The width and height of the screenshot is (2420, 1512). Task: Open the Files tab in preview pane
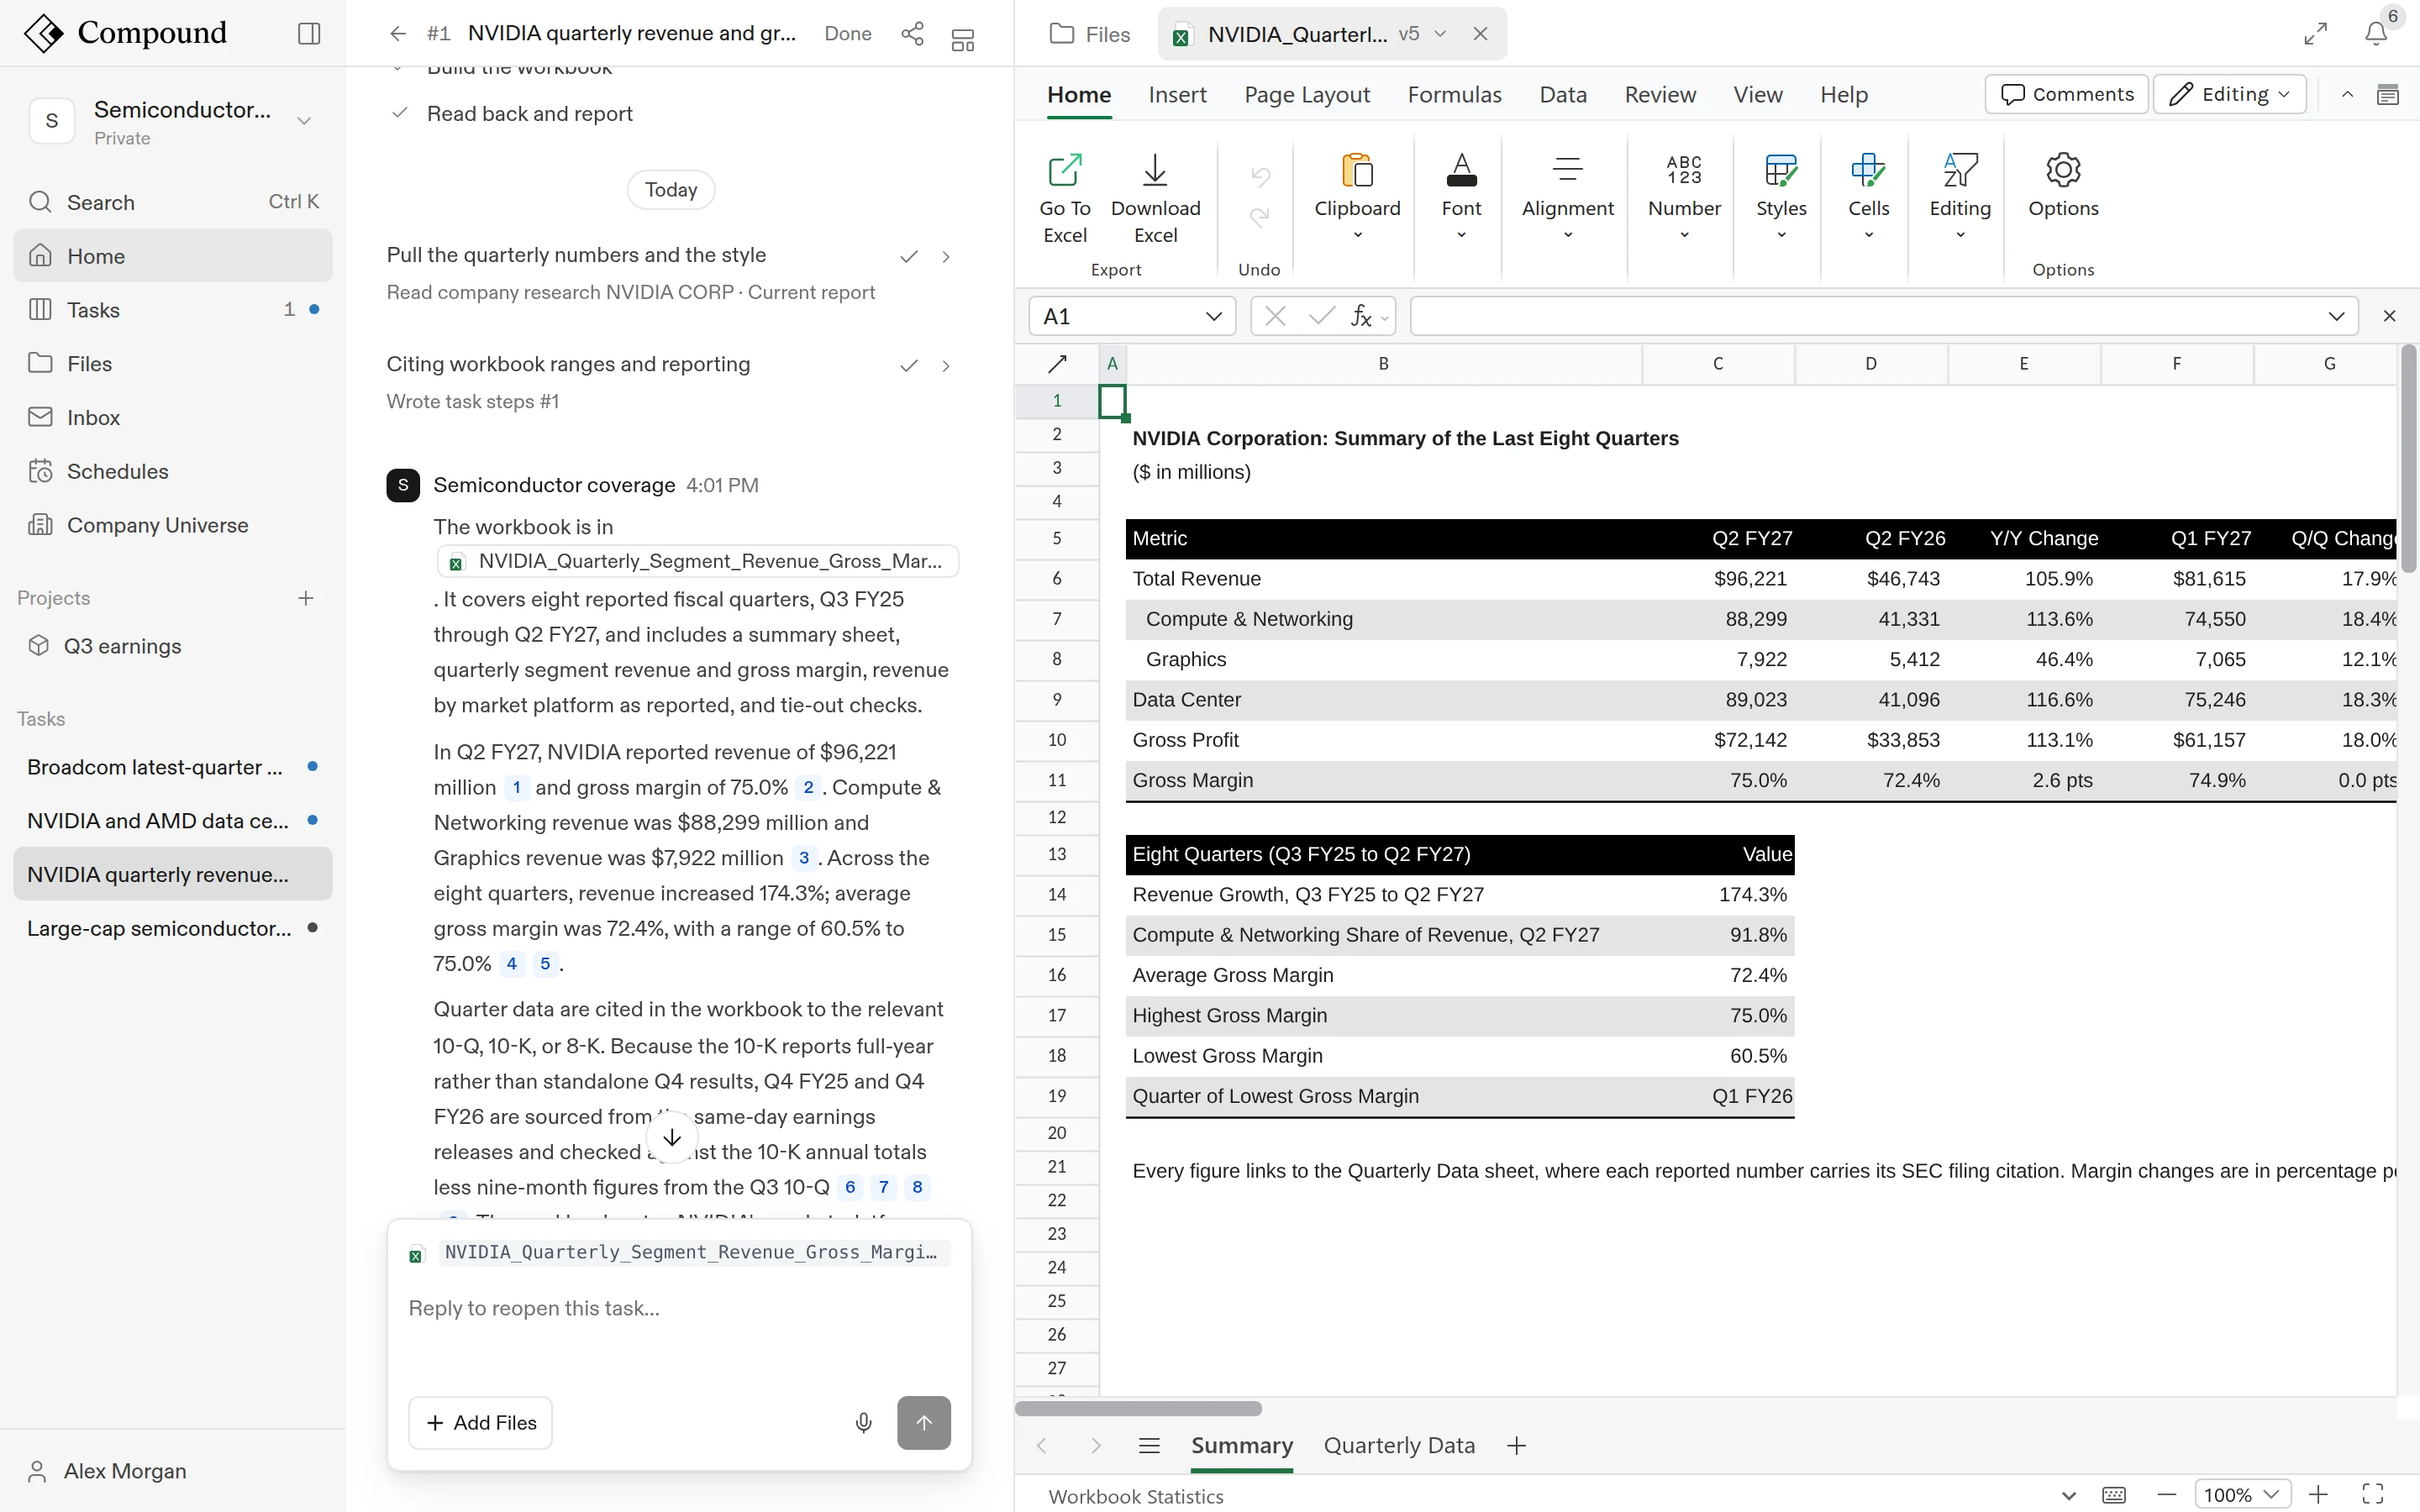pos(1090,34)
